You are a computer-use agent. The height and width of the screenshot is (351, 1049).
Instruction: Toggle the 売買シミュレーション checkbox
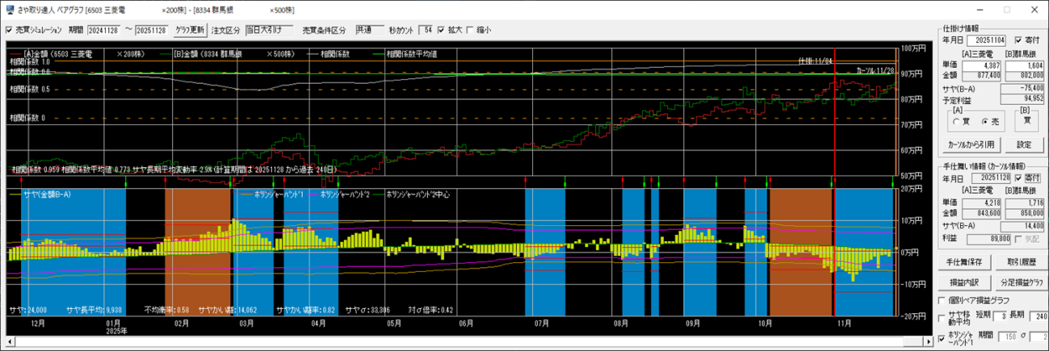(x=9, y=31)
